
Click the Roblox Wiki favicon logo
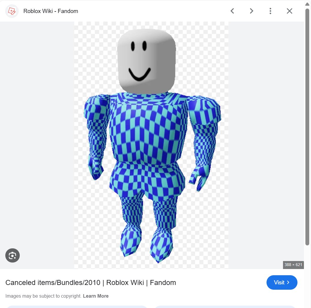point(12,11)
